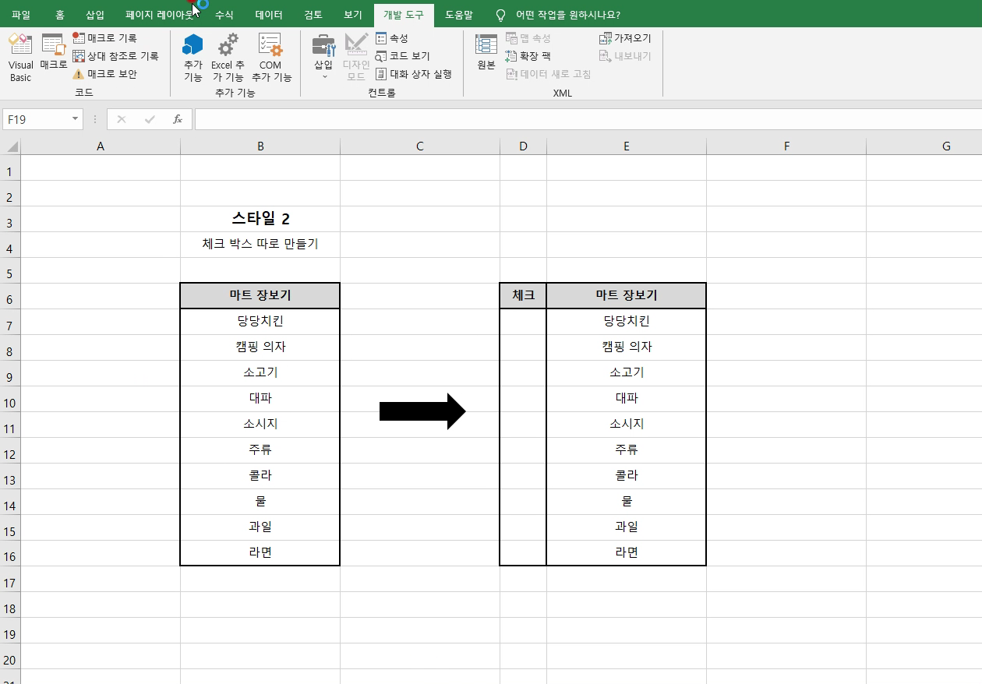The width and height of the screenshot is (982, 684).
Task: Click XML 가져오기 import button
Action: [625, 38]
